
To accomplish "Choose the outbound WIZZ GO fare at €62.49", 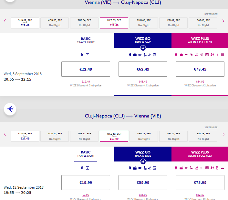I will (x=143, y=69).
